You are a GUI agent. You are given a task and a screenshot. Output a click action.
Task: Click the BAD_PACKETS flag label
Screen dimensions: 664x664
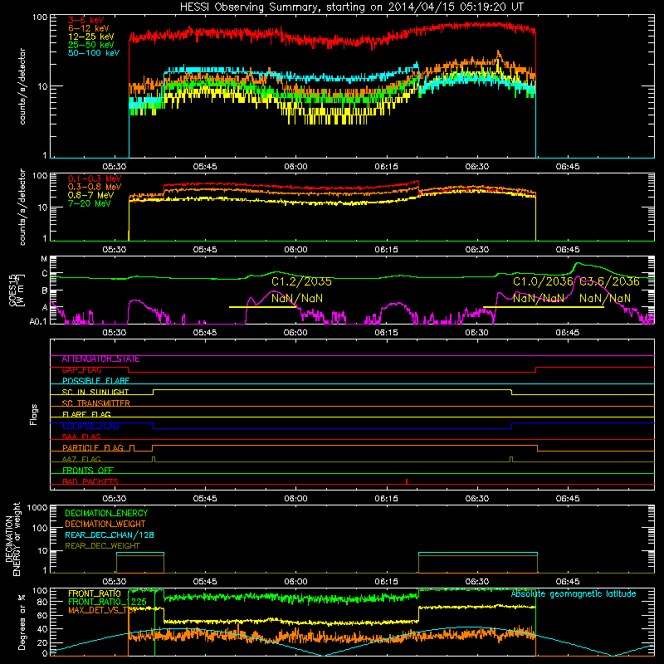coord(90,481)
